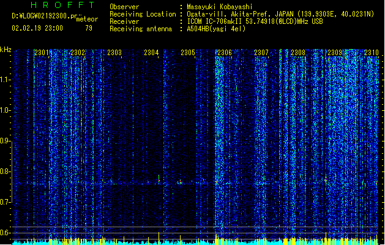Select the 2305 time marker
Screen dimensions: 385x245
coord(188,53)
